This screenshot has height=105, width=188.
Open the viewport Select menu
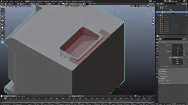(18, 6)
